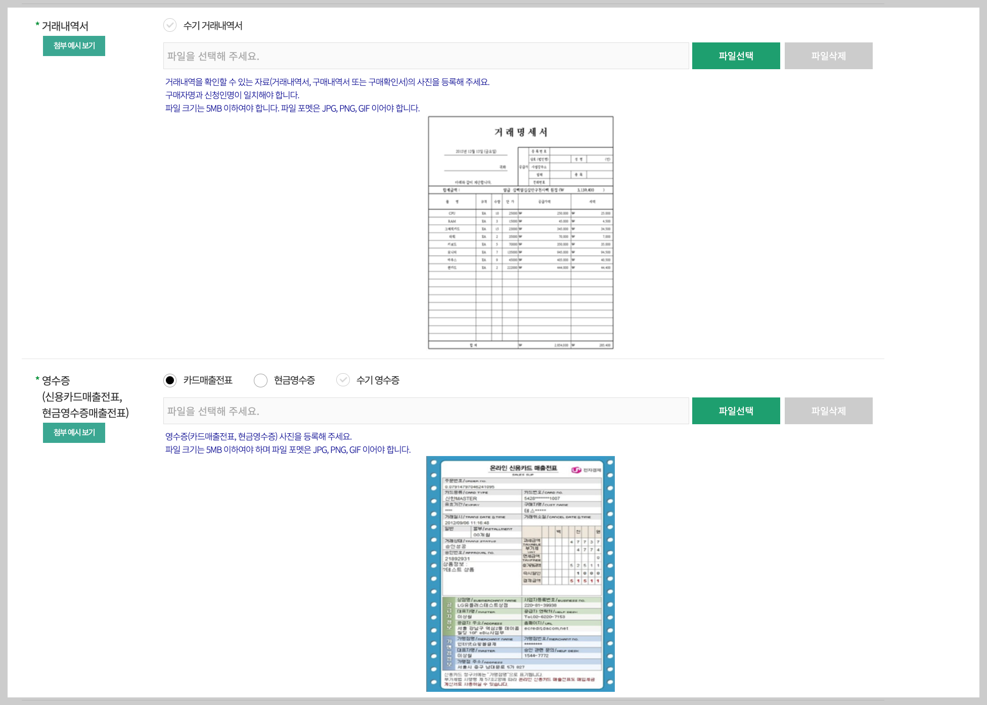This screenshot has width=987, height=705.
Task: Select the 카드매출전표 radio button
Action: 170,380
